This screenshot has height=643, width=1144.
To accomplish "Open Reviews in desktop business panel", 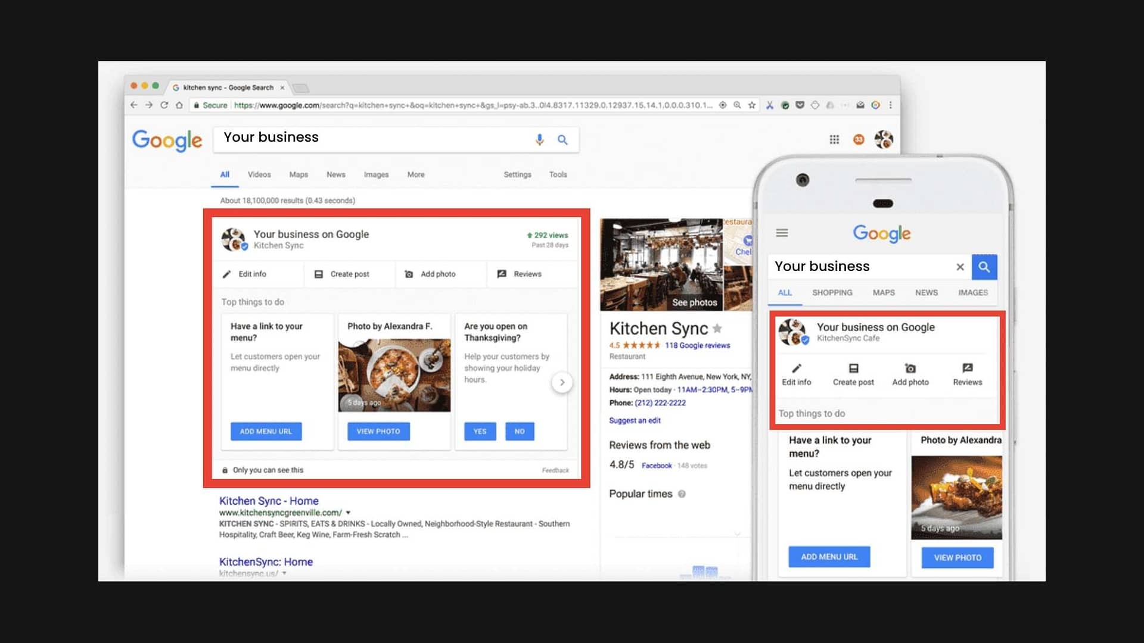I will [519, 274].
